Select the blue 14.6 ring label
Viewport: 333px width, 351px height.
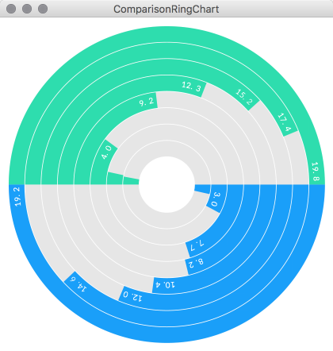tap(78, 284)
